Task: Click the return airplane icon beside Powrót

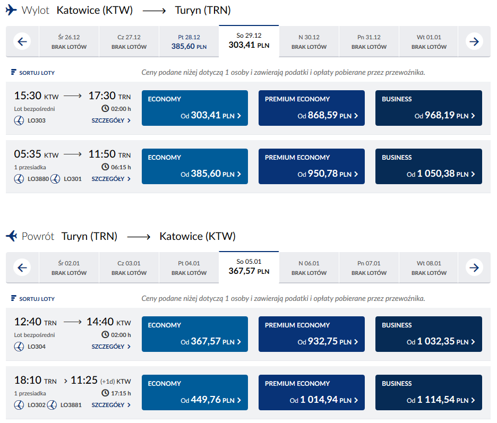Action: 12,236
